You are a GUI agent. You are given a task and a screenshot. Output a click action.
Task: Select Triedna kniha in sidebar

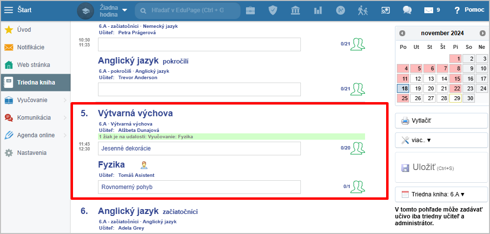pyautogui.click(x=35, y=83)
